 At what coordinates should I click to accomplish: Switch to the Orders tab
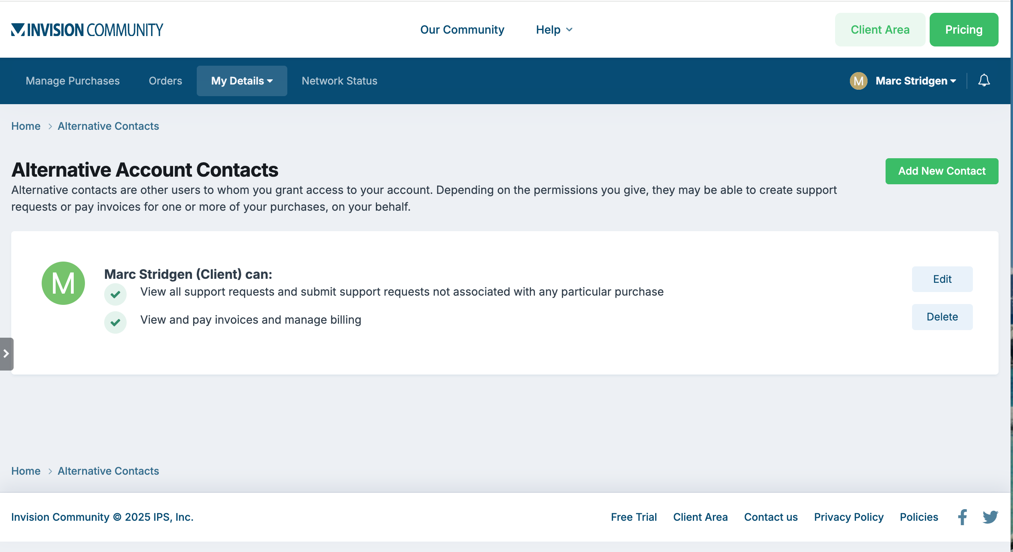coord(165,81)
